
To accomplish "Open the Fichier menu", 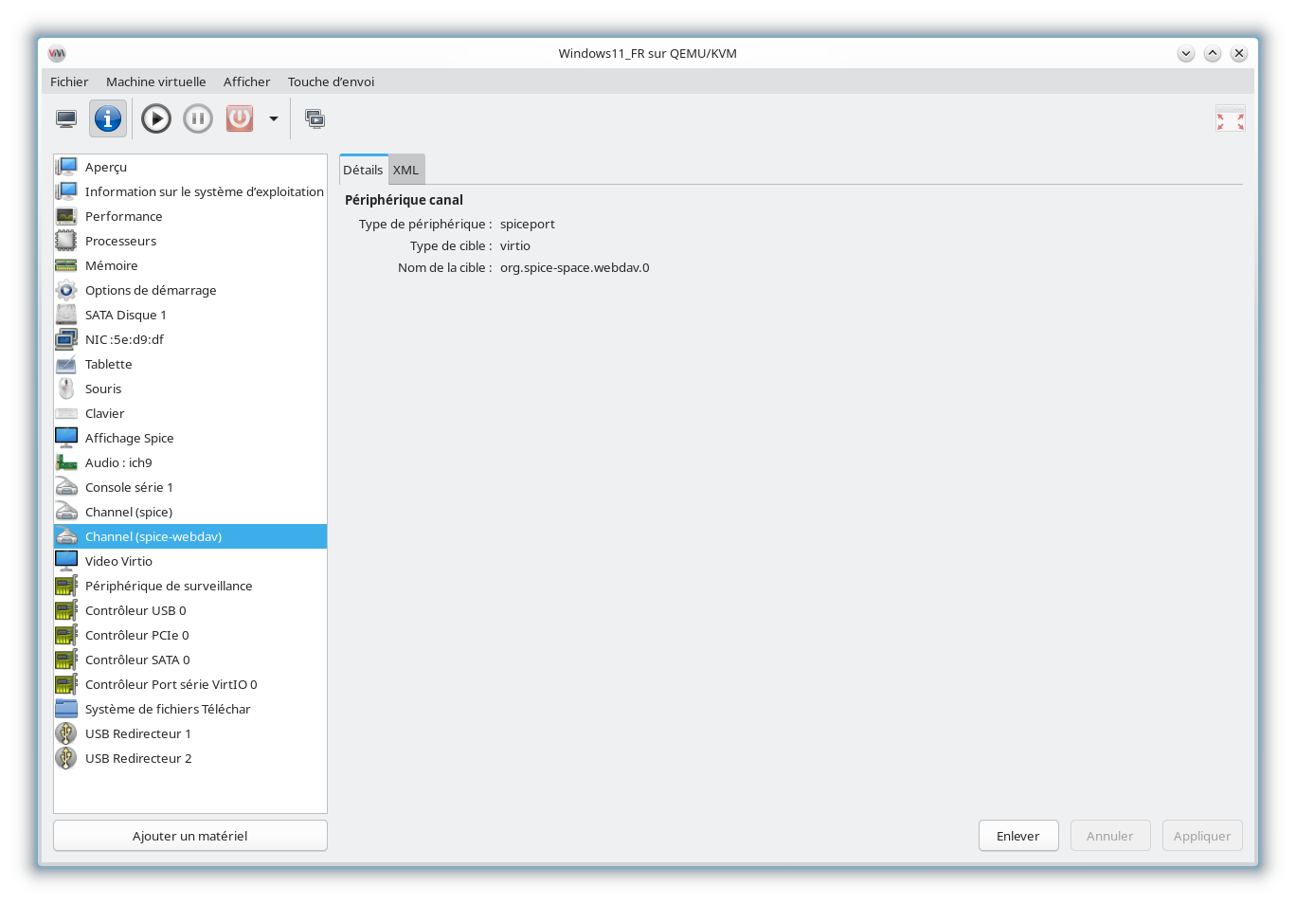I will (69, 81).
